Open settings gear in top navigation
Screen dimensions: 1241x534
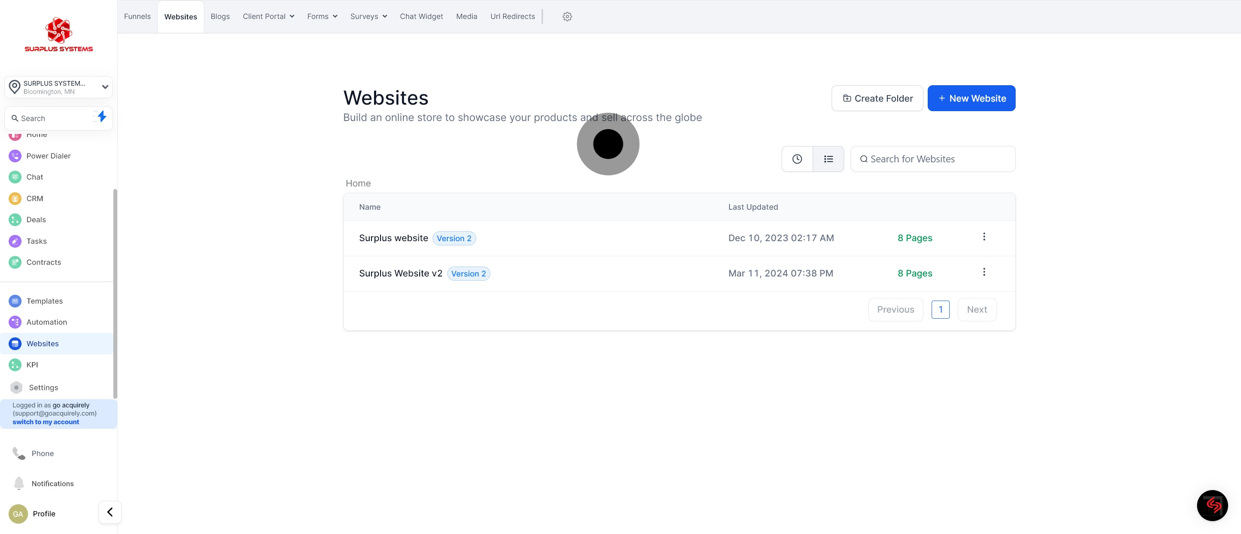click(567, 16)
